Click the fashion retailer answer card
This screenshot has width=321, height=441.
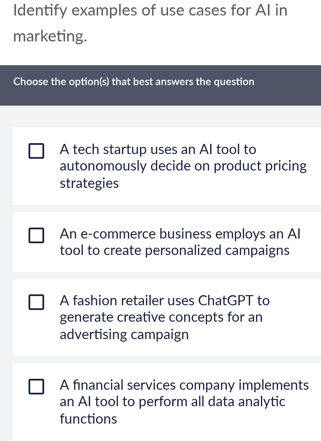click(x=167, y=317)
